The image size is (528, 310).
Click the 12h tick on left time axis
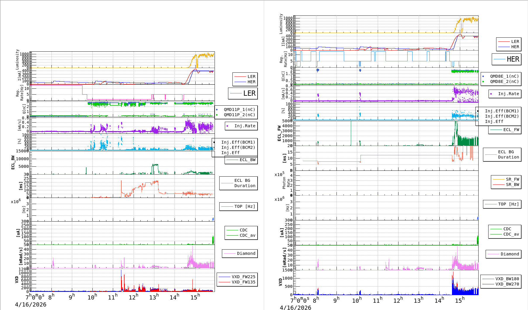133,297
